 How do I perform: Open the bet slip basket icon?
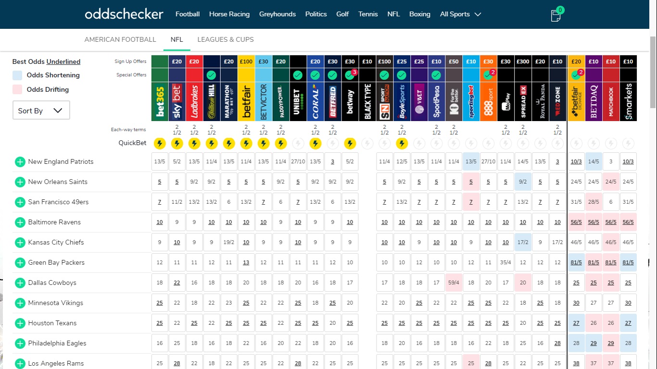(x=556, y=14)
